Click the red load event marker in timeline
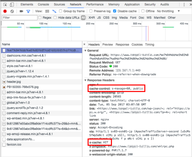The image size is (192, 157). tap(148, 33)
